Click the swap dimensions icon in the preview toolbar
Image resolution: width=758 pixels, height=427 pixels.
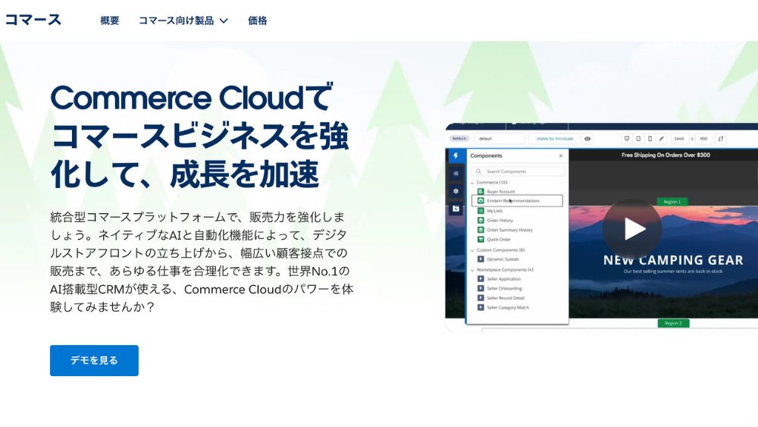[x=720, y=139]
